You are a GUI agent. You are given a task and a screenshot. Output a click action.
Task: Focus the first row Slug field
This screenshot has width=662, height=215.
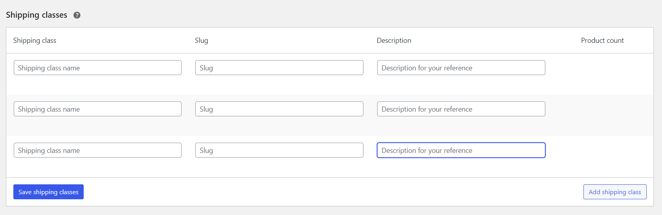click(279, 68)
